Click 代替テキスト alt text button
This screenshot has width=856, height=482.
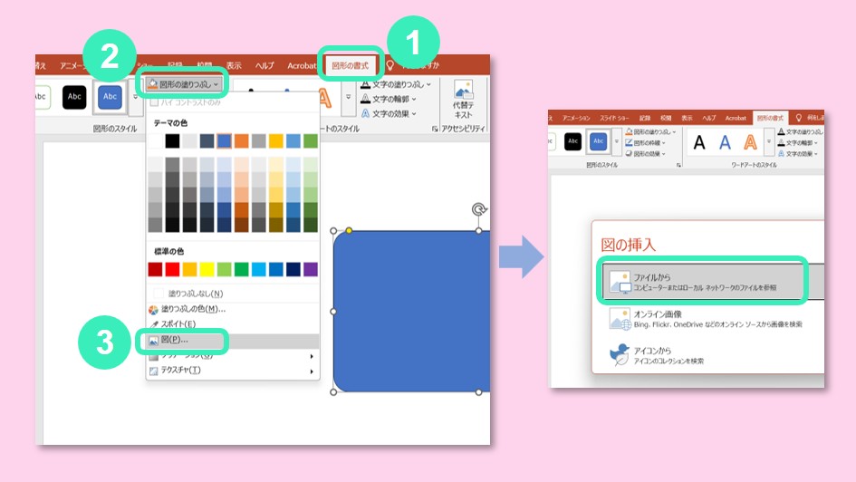464,100
